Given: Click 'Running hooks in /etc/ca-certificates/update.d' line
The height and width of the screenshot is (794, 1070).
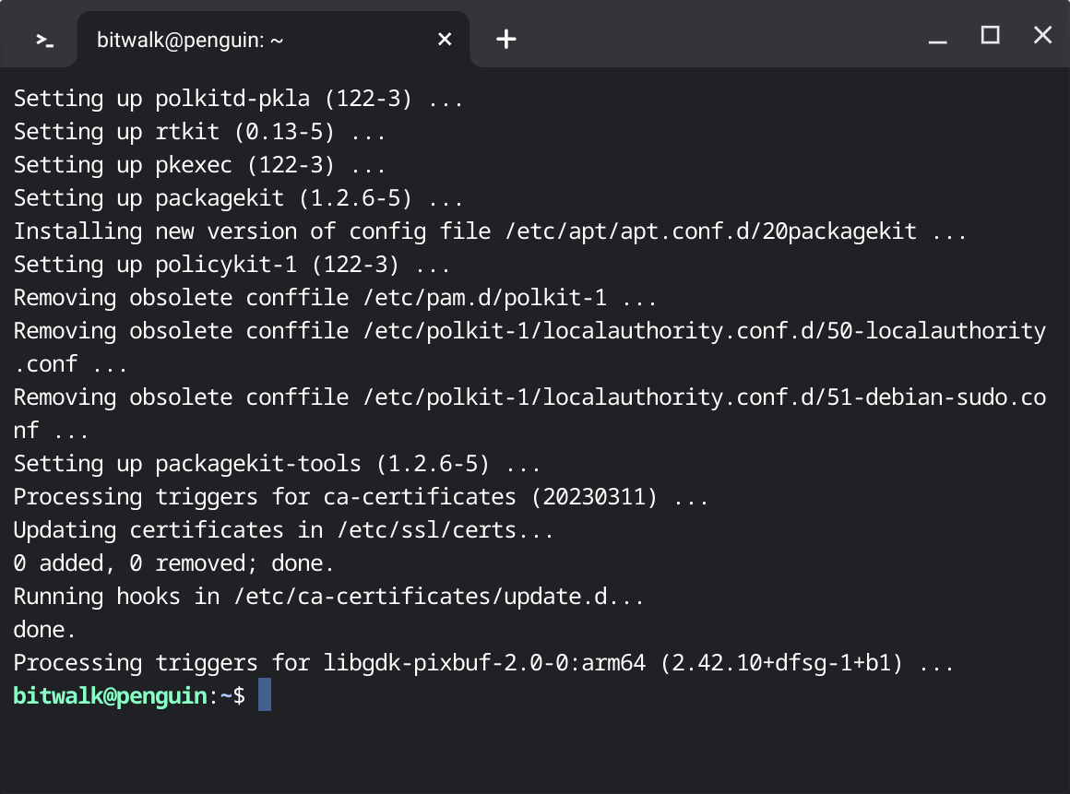Looking at the screenshot, I should pos(328,597).
